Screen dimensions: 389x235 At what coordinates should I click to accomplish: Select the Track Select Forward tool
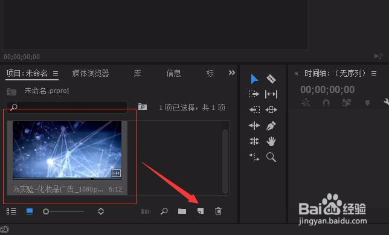pos(254,94)
